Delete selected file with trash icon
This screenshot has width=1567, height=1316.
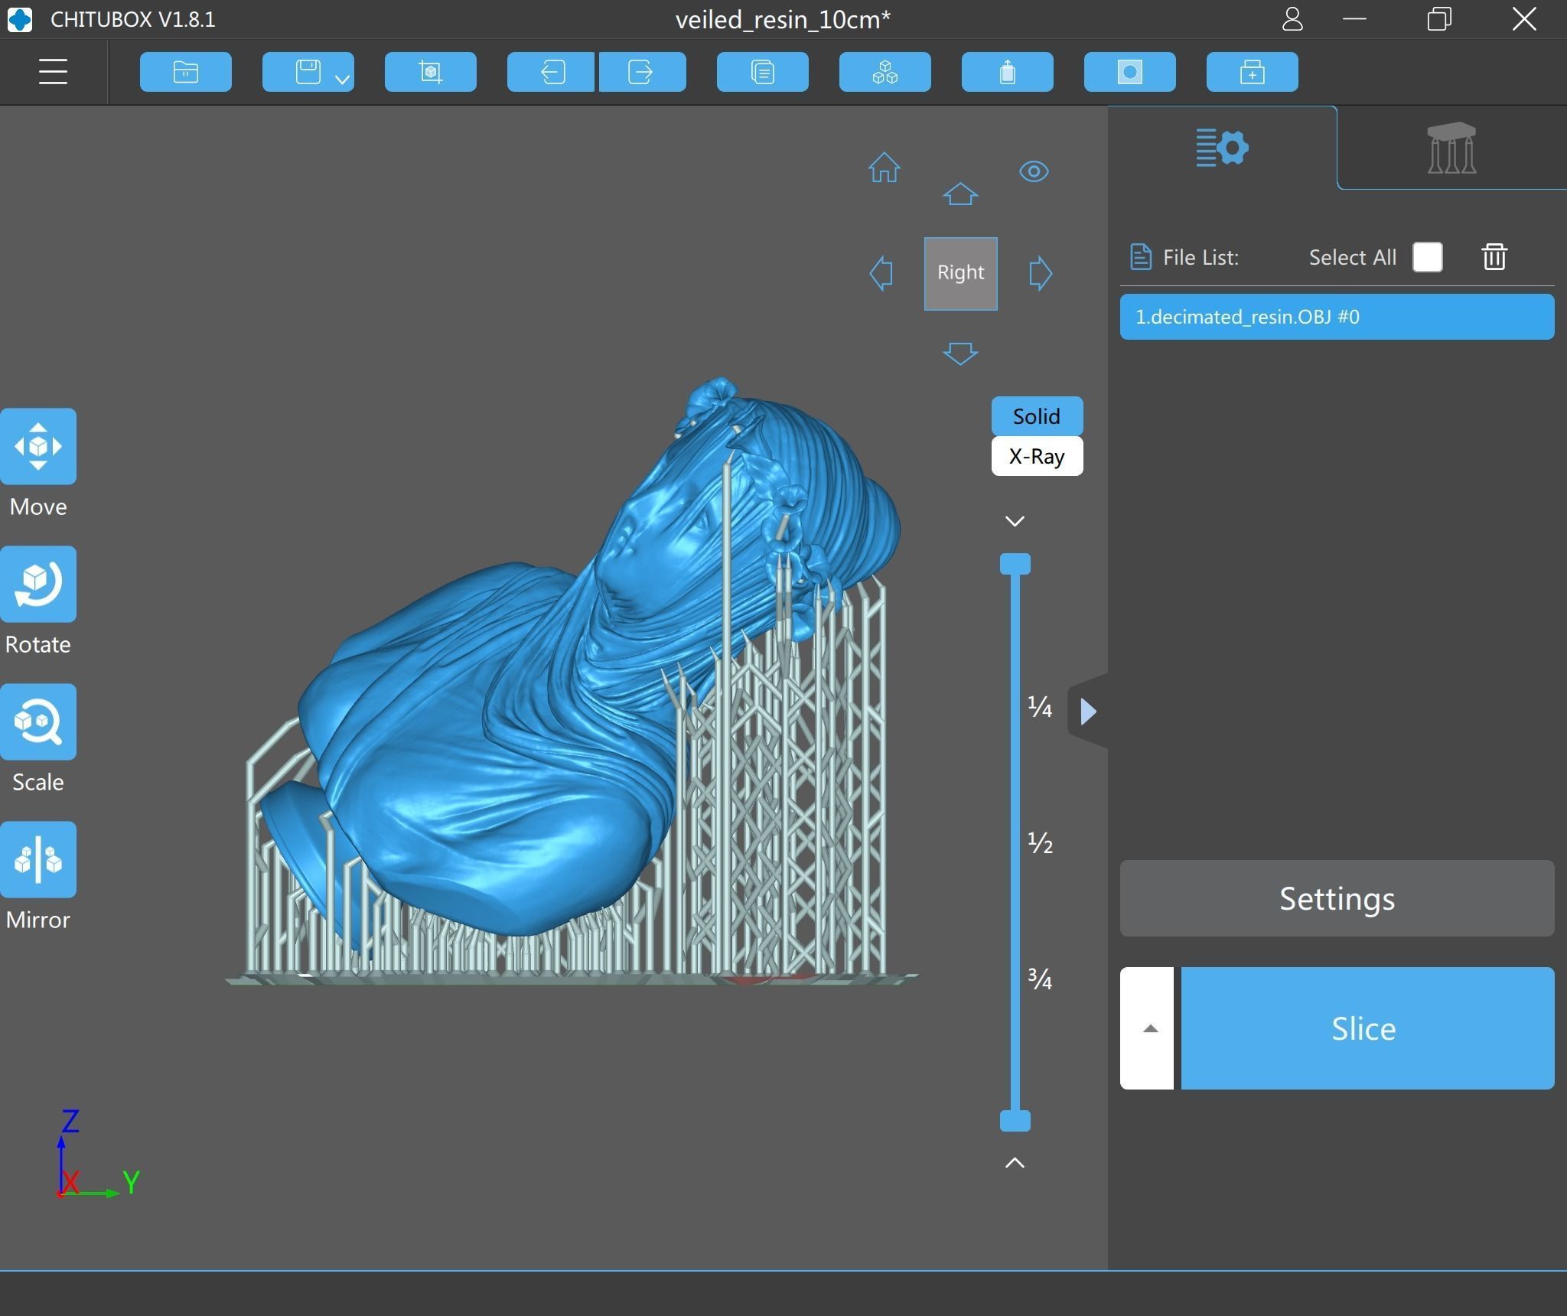(x=1494, y=257)
